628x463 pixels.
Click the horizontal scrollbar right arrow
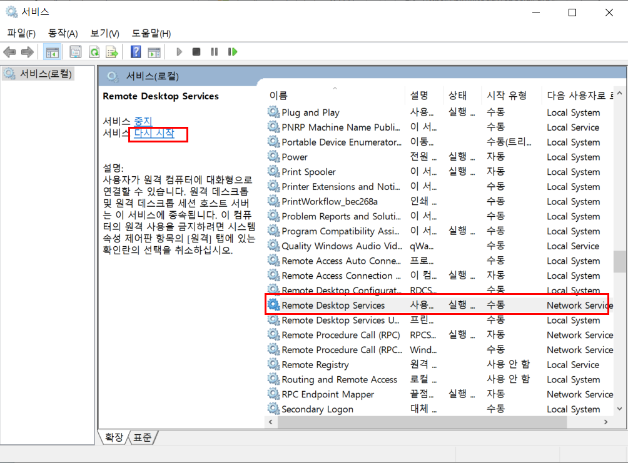[605, 422]
